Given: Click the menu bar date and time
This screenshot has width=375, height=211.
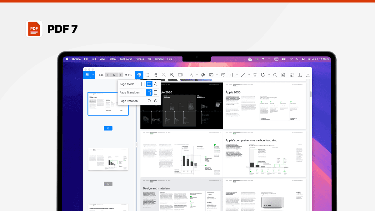Looking at the screenshot, I should click(318, 59).
